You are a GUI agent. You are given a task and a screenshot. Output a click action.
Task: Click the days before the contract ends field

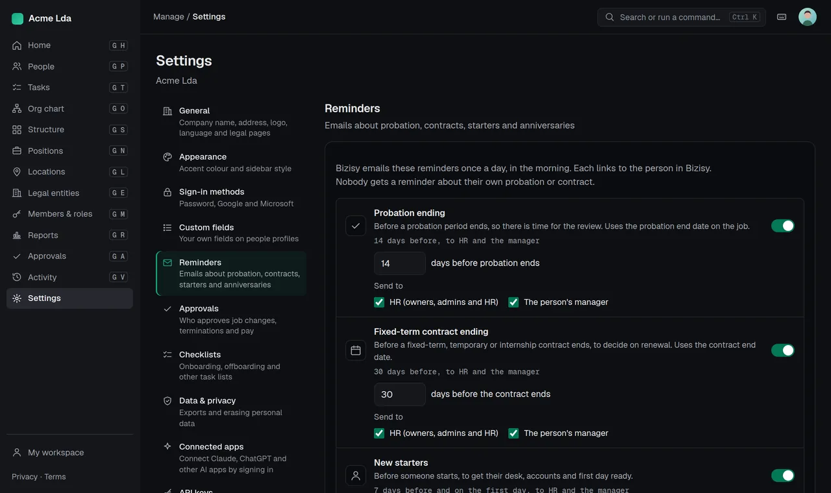tap(400, 394)
